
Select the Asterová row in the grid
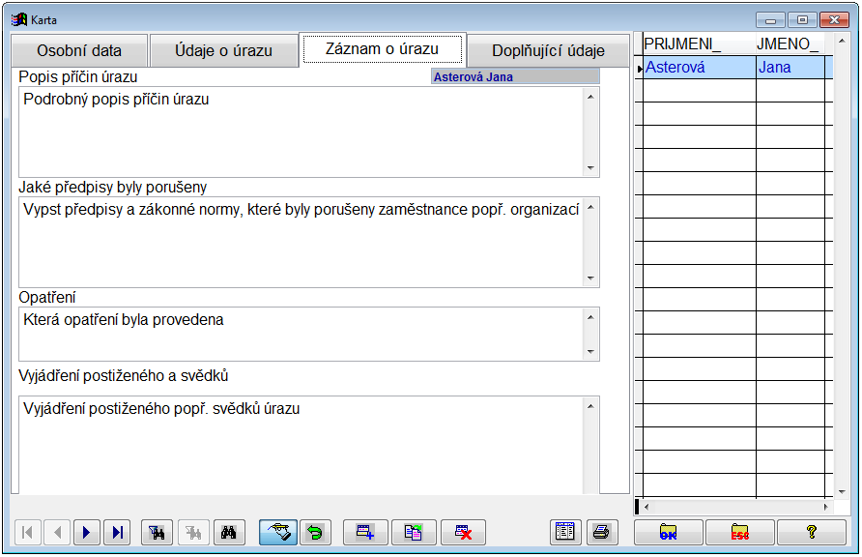(698, 68)
